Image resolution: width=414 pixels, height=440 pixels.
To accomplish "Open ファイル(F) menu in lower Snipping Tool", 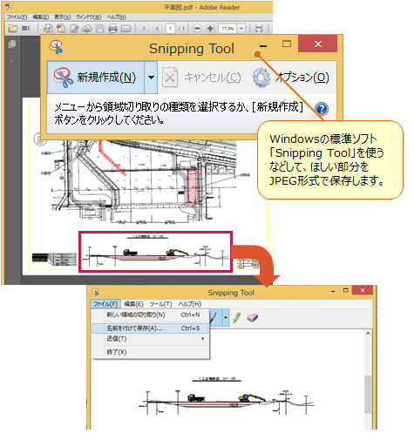I will coord(105,304).
